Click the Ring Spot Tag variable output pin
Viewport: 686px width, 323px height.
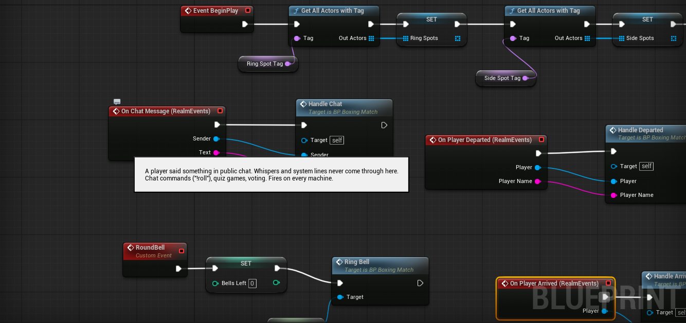287,64
